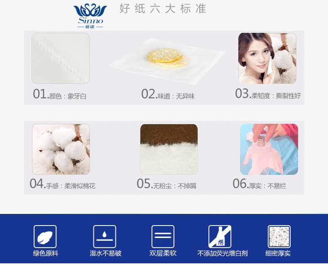Open the wet tissue coin test photo

click(269, 149)
